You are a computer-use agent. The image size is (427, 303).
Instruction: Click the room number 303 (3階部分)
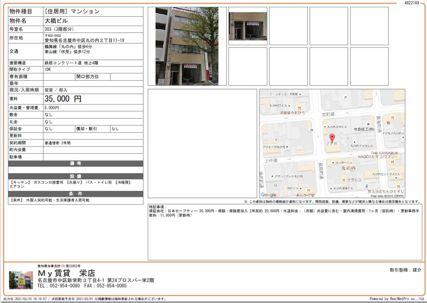tap(59, 29)
